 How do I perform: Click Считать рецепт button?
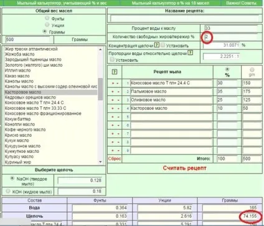pos(184,168)
